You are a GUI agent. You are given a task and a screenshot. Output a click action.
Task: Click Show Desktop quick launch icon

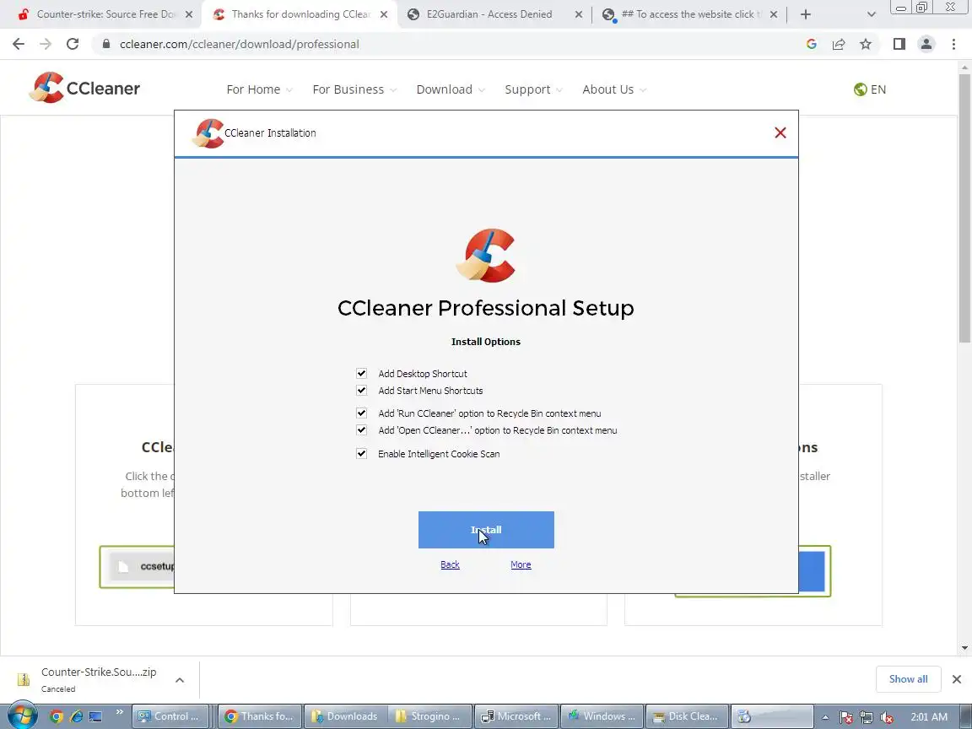pyautogui.click(x=95, y=716)
